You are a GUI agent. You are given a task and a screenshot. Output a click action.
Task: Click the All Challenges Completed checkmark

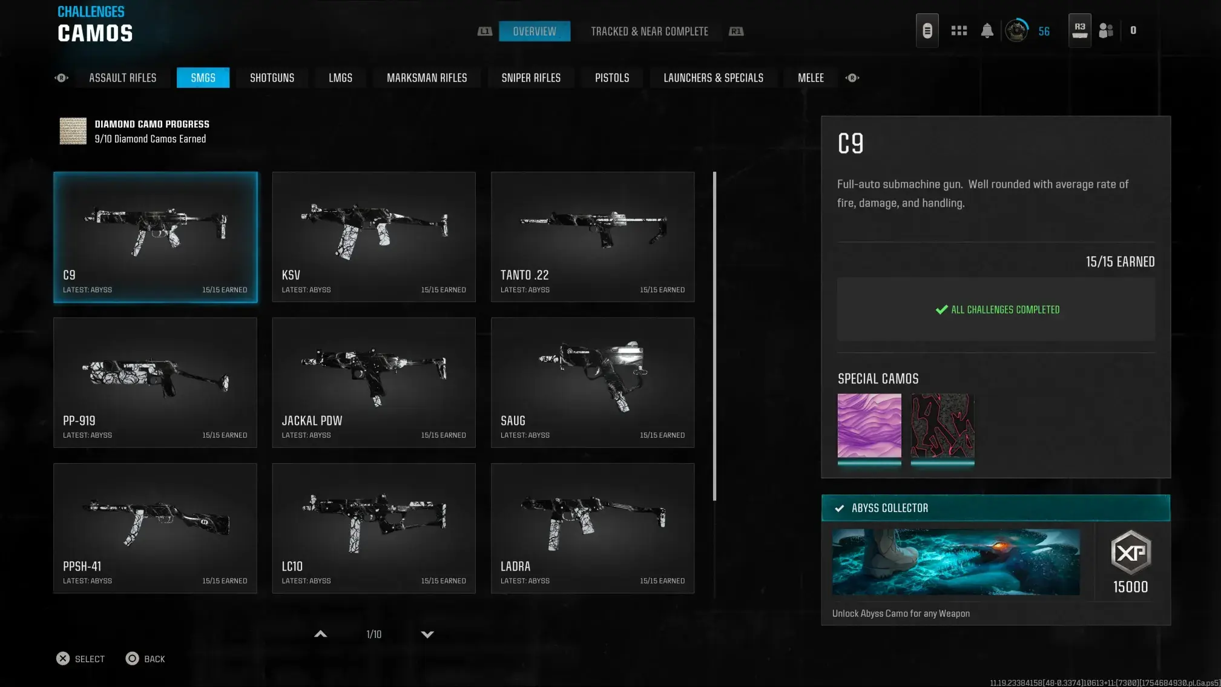(x=942, y=309)
